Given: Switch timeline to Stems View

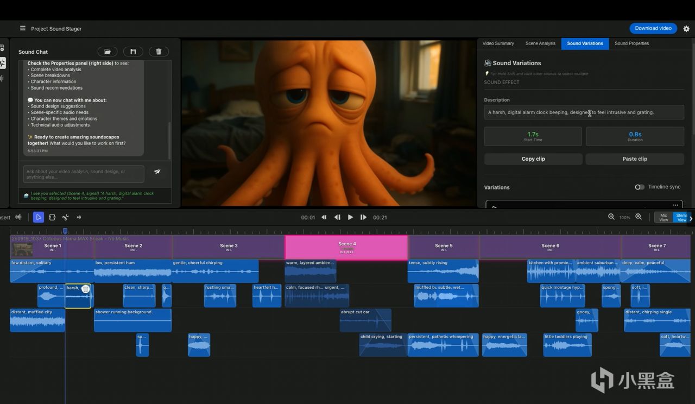Looking at the screenshot, I should click(x=681, y=217).
